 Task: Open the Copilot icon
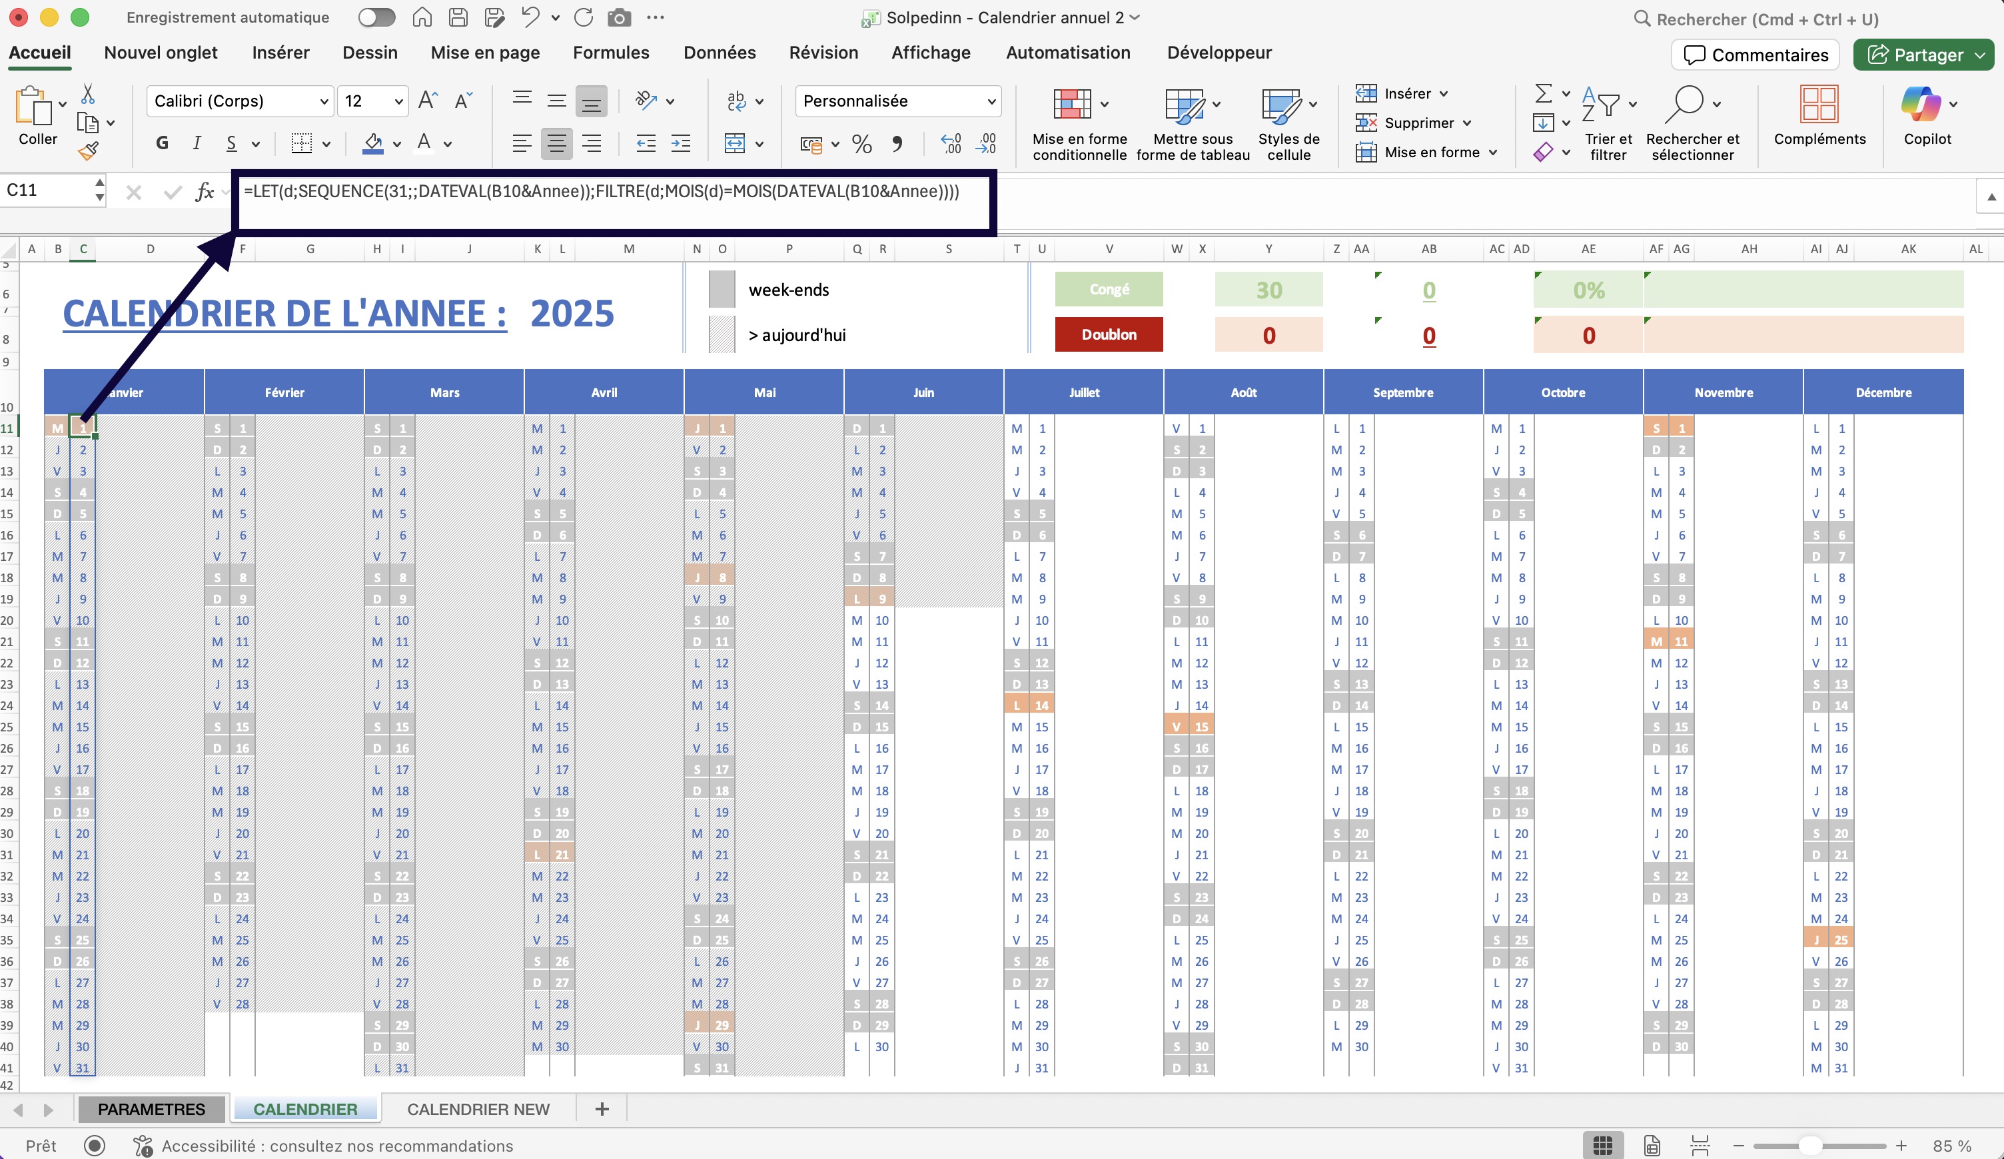[x=1921, y=104]
